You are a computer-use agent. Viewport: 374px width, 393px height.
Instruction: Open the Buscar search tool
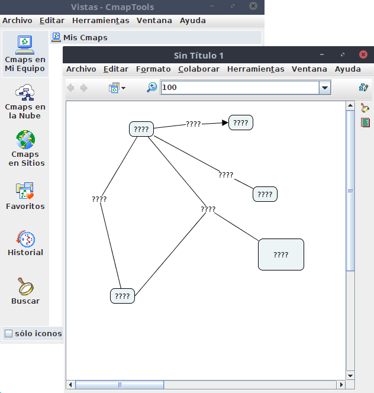coord(25,291)
